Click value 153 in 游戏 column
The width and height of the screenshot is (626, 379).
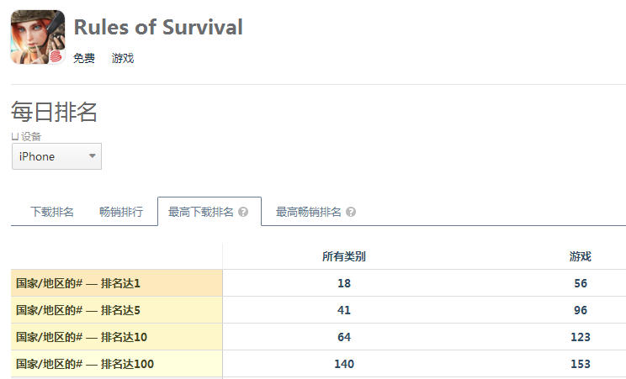tap(581, 364)
